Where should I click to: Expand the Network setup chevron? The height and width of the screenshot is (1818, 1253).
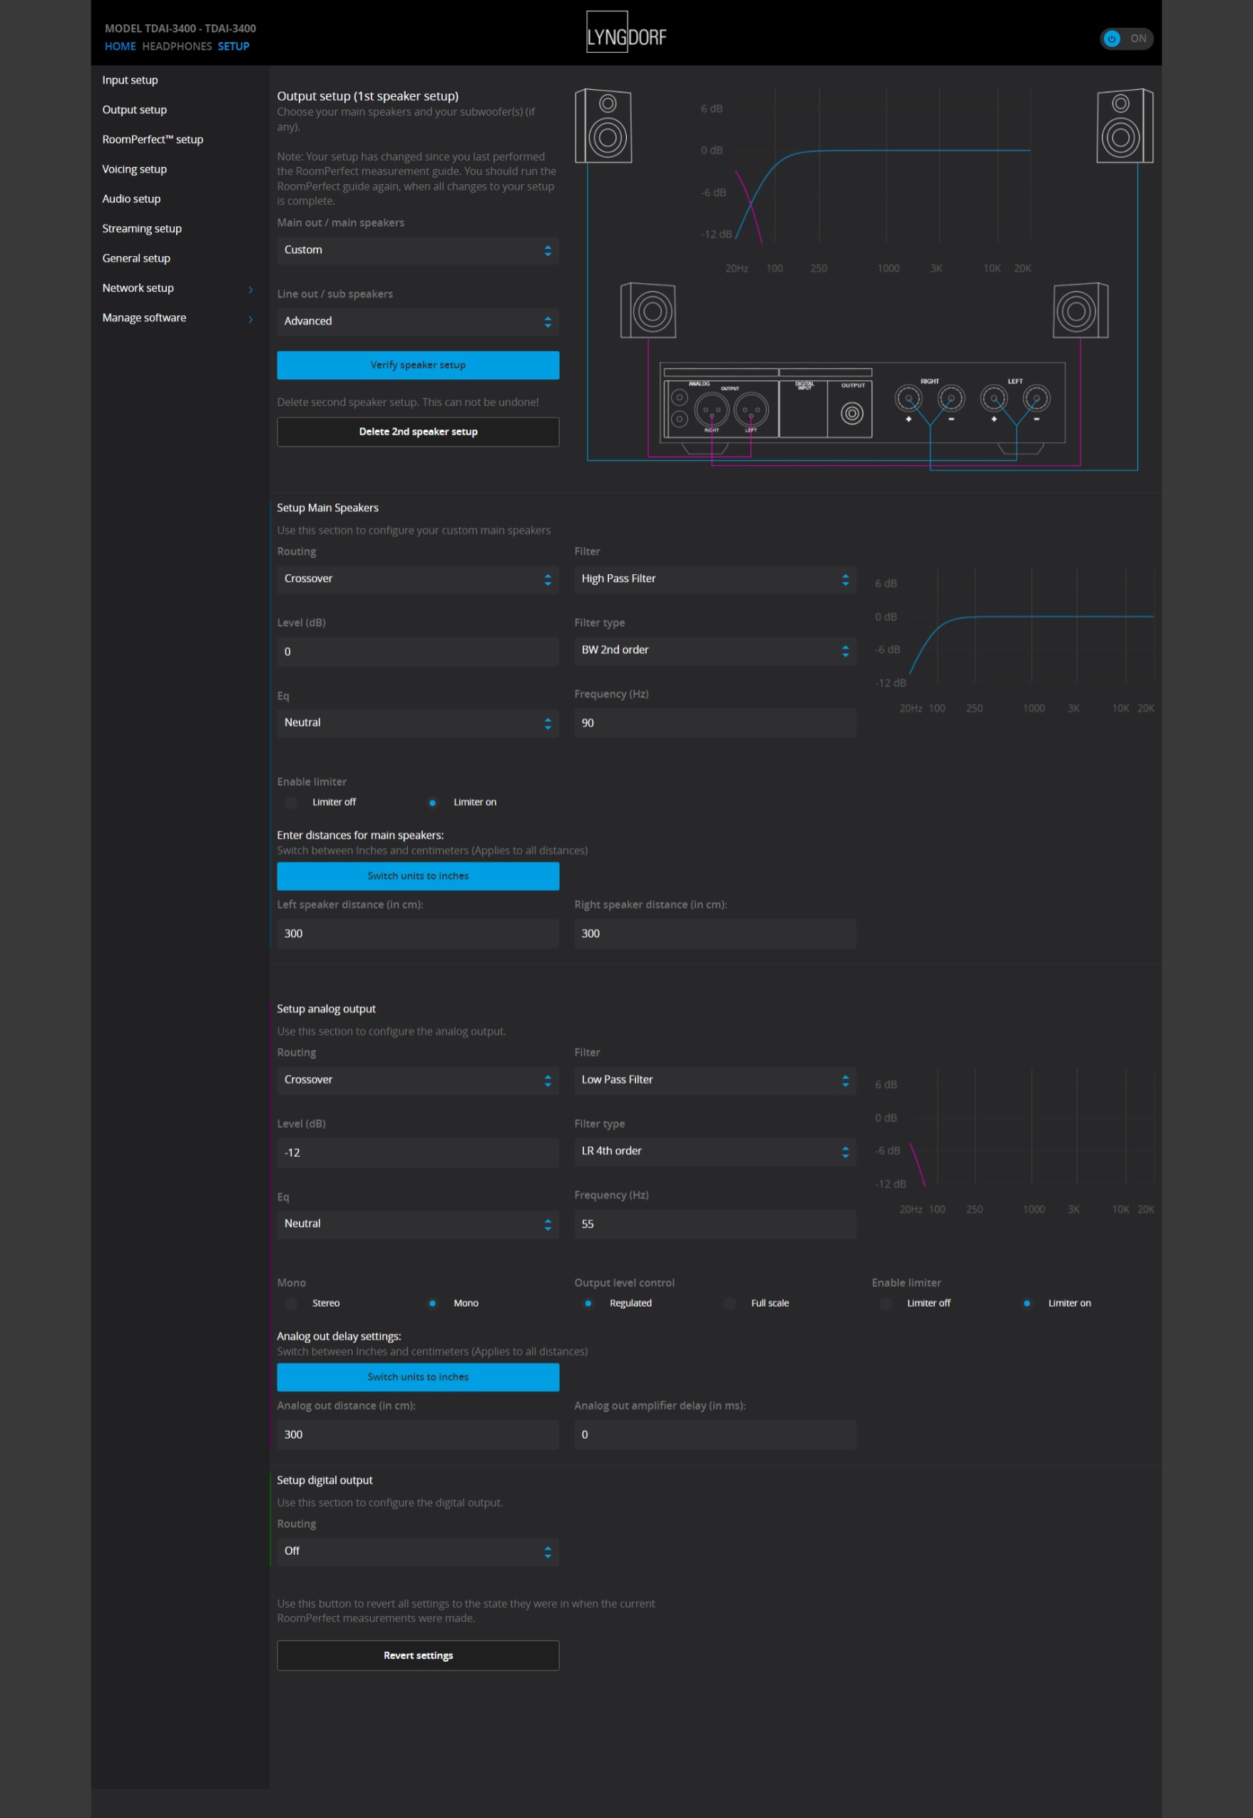tap(250, 289)
